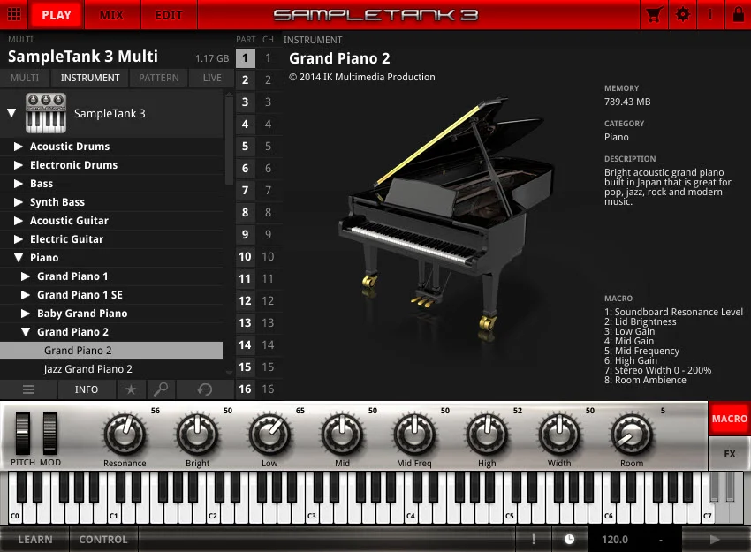751x552 pixels.
Task: Open the MULTI browser tab
Action: (x=25, y=78)
